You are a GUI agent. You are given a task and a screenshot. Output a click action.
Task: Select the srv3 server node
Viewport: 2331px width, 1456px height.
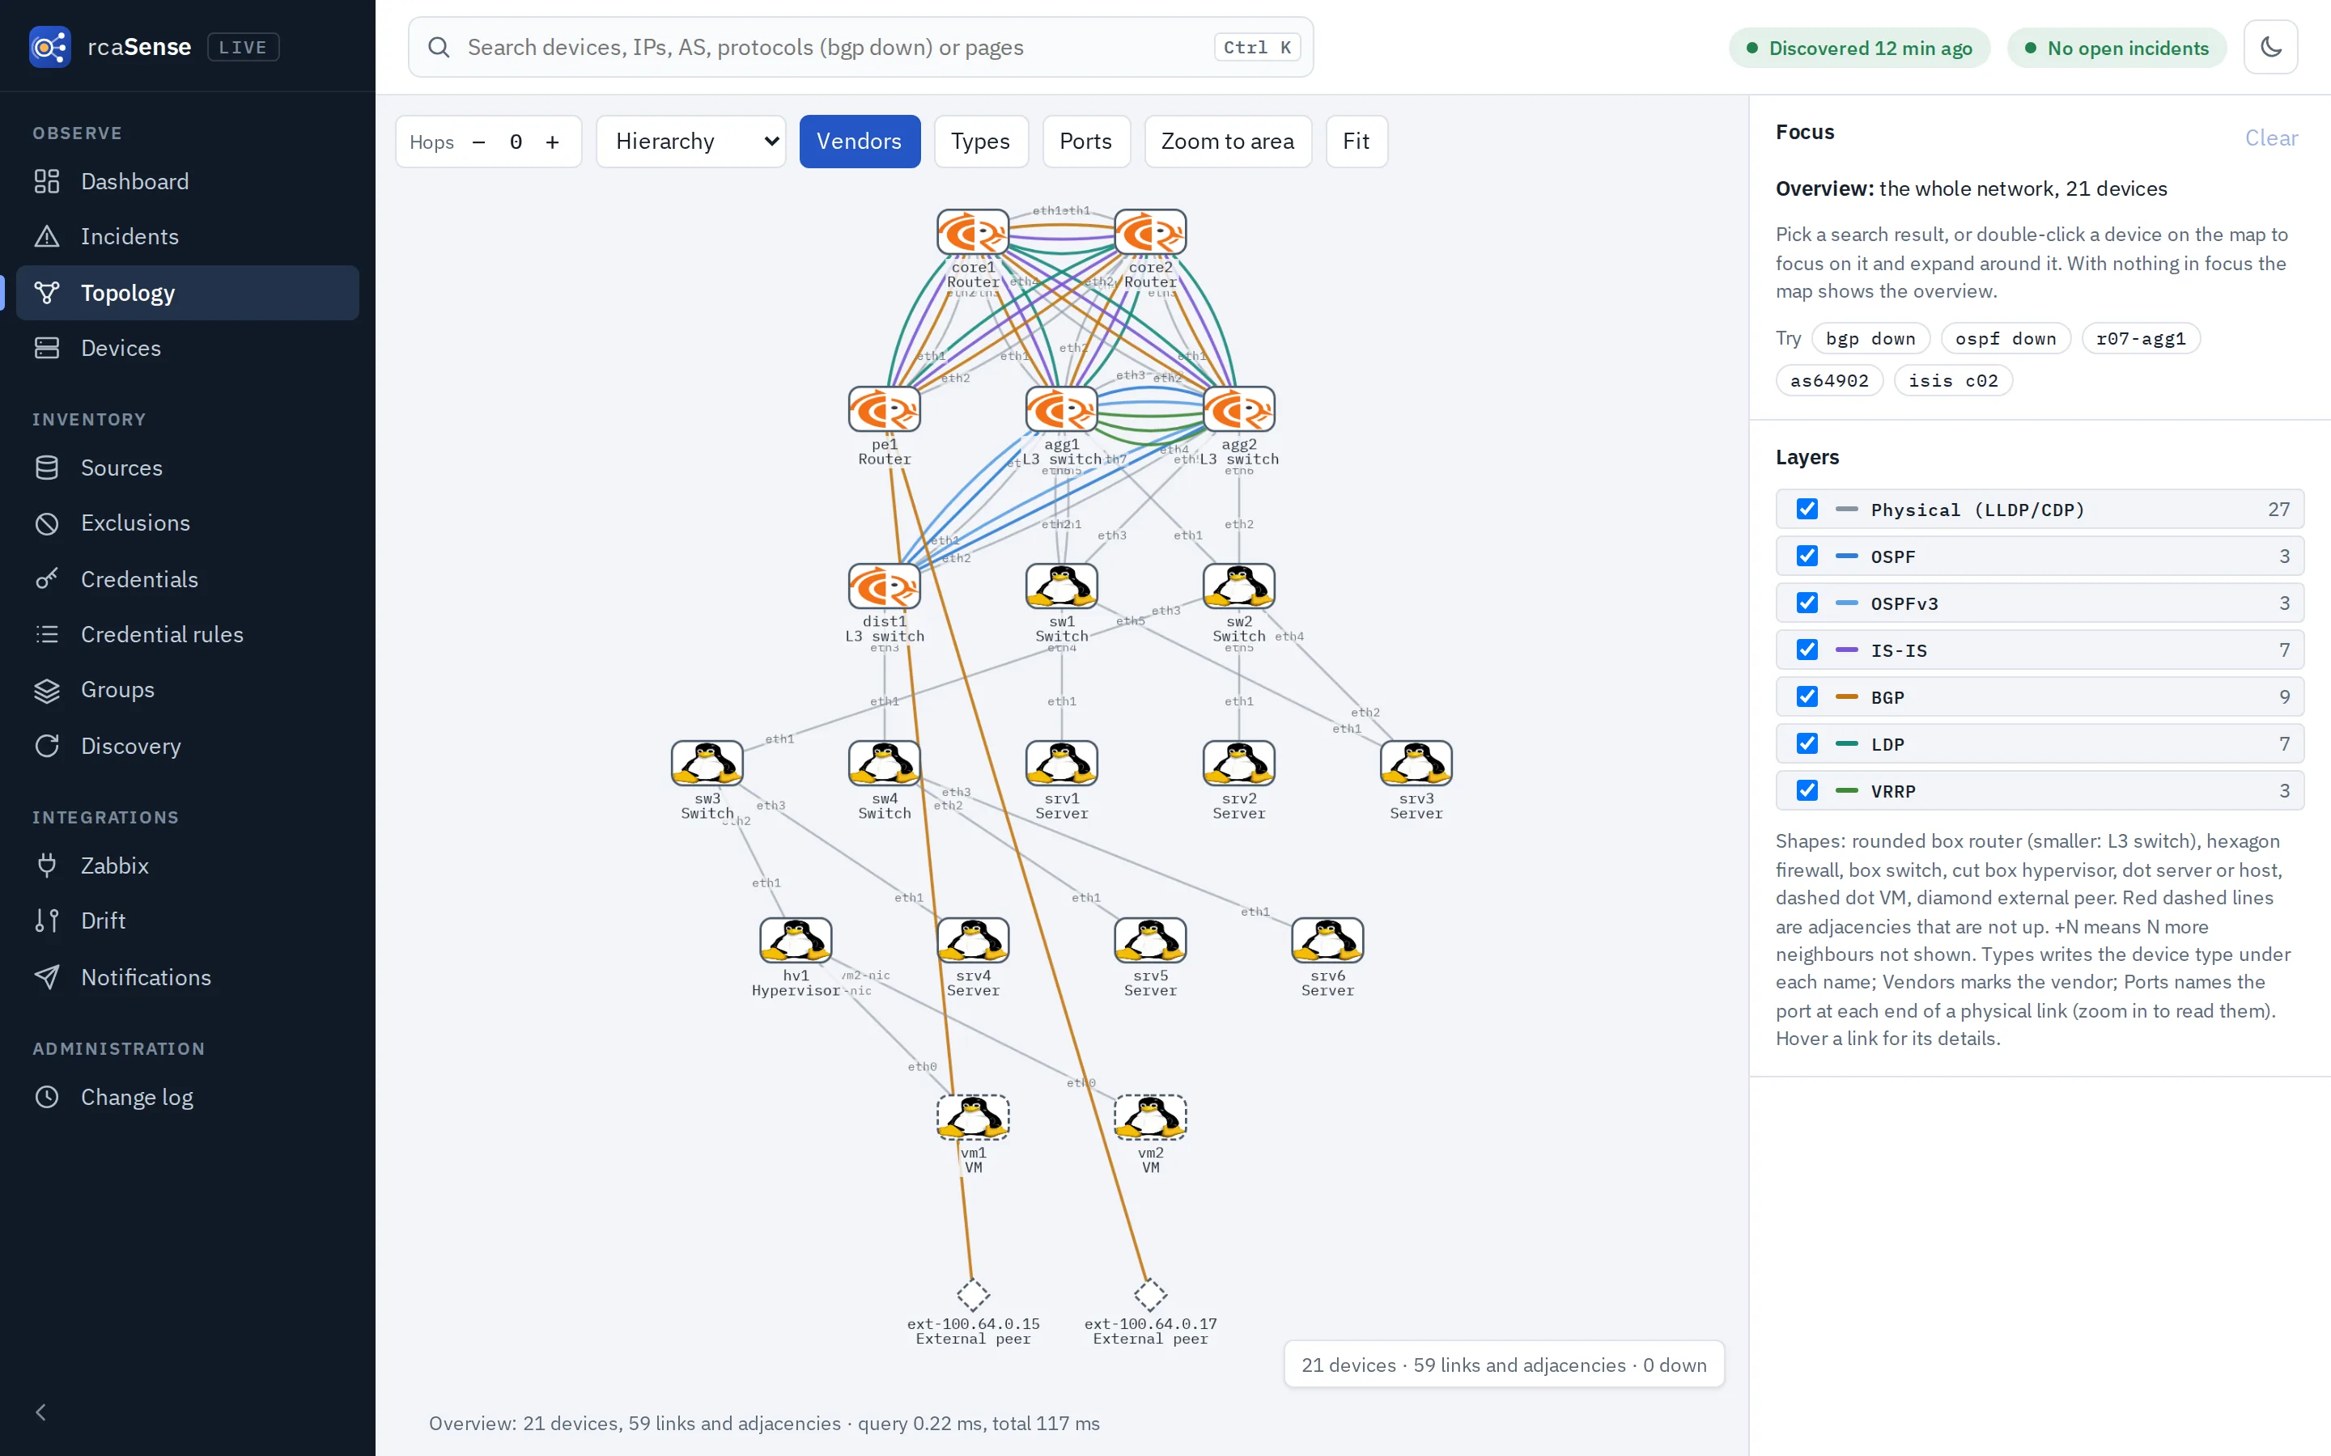[x=1416, y=764]
